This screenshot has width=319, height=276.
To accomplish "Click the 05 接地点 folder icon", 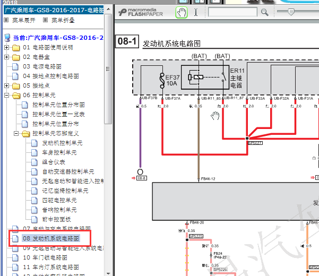I will [x=16, y=86].
